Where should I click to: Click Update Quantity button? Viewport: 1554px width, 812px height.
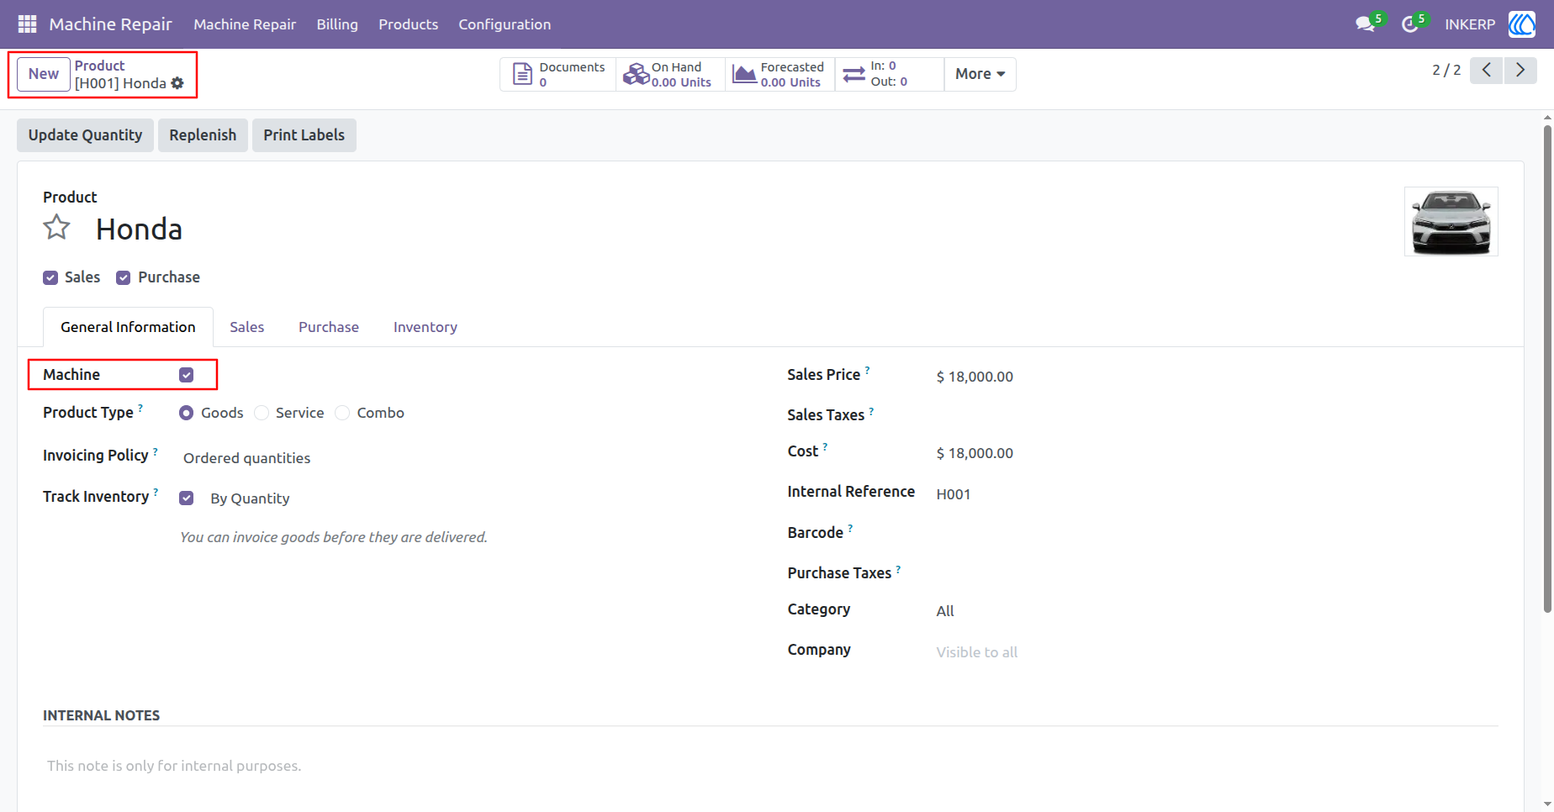pyautogui.click(x=85, y=135)
